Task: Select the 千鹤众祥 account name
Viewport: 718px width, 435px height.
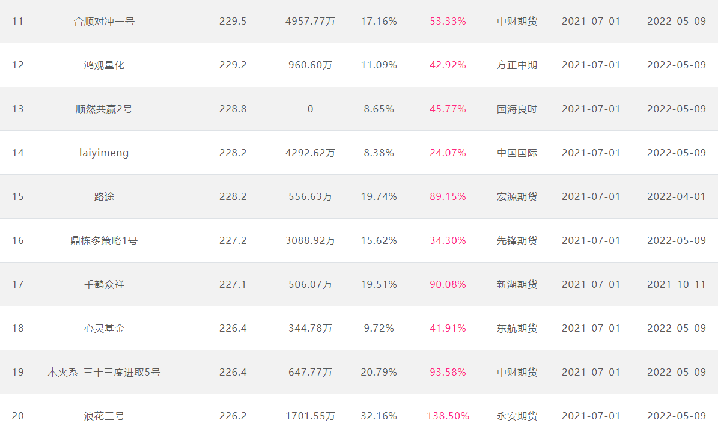Action: point(104,285)
